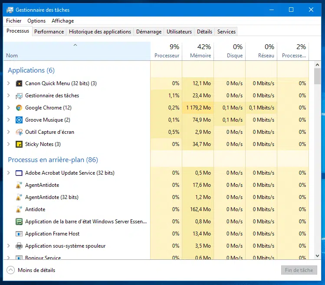Switch to the Démarrage tab

click(149, 32)
